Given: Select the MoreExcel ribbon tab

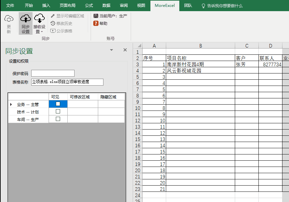Looking at the screenshot, I should coord(165,6).
